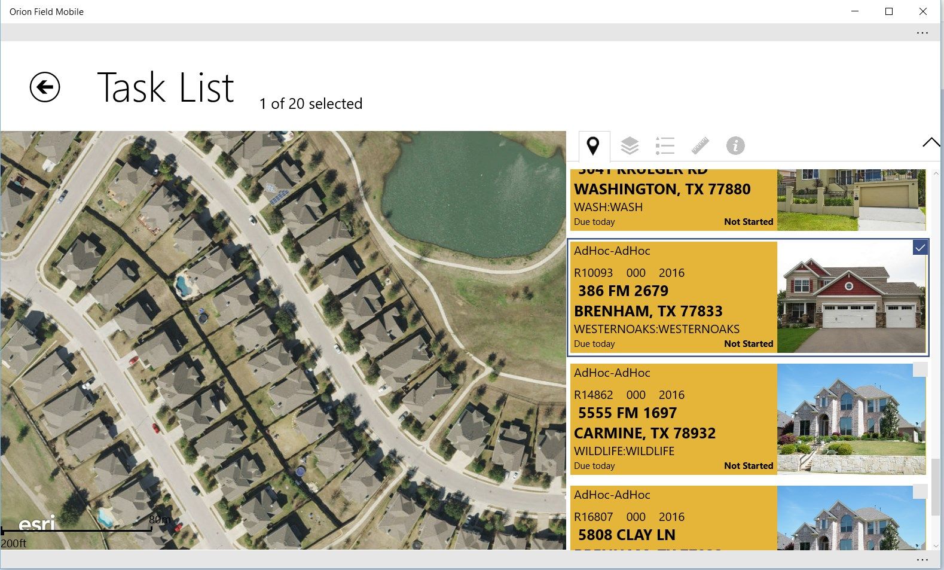Open the map pin location tab
944x570 pixels.
pyautogui.click(x=593, y=146)
